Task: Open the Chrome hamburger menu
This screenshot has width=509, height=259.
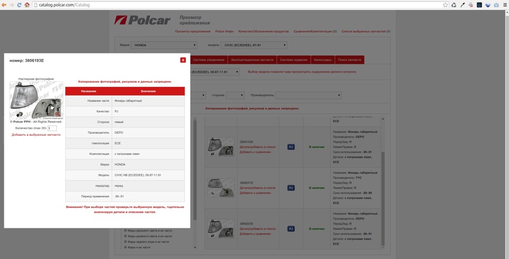Action: [505, 5]
